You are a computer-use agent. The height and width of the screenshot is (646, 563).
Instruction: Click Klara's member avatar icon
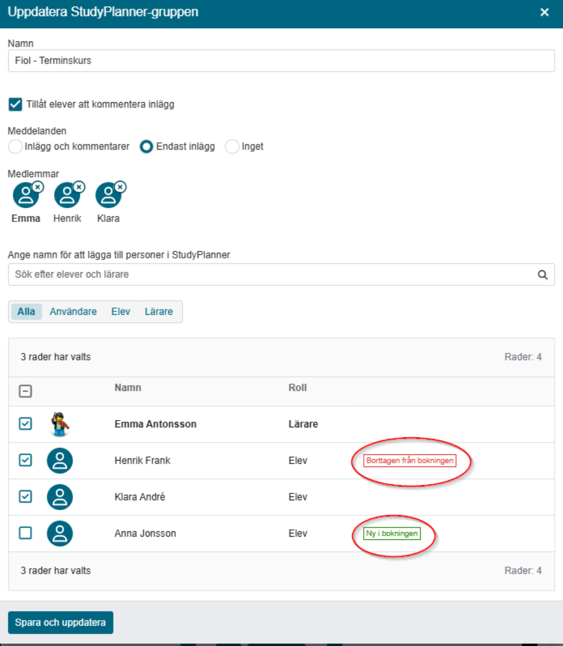click(108, 195)
